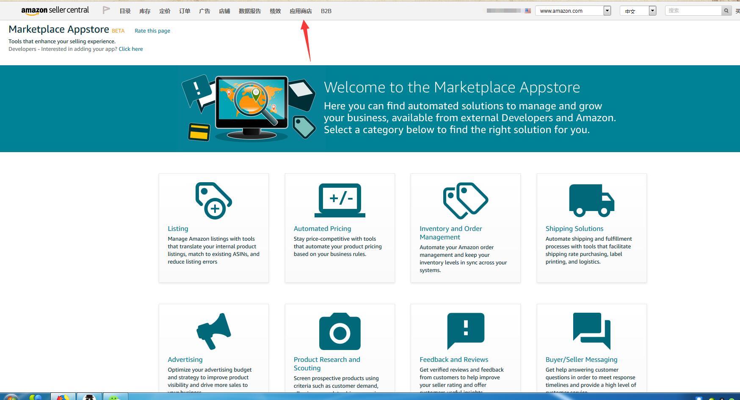Image resolution: width=740 pixels, height=400 pixels.
Task: Click the Inventory and Order Management tags icon
Action: point(465,201)
